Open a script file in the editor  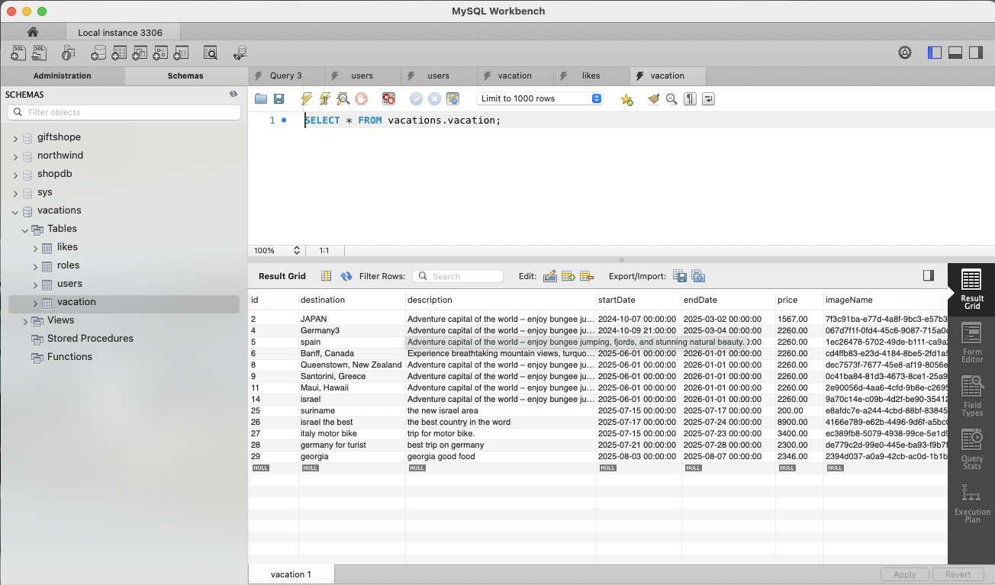pos(261,99)
